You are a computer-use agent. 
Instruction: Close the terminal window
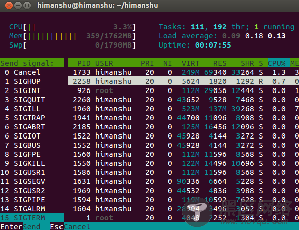(9, 6)
